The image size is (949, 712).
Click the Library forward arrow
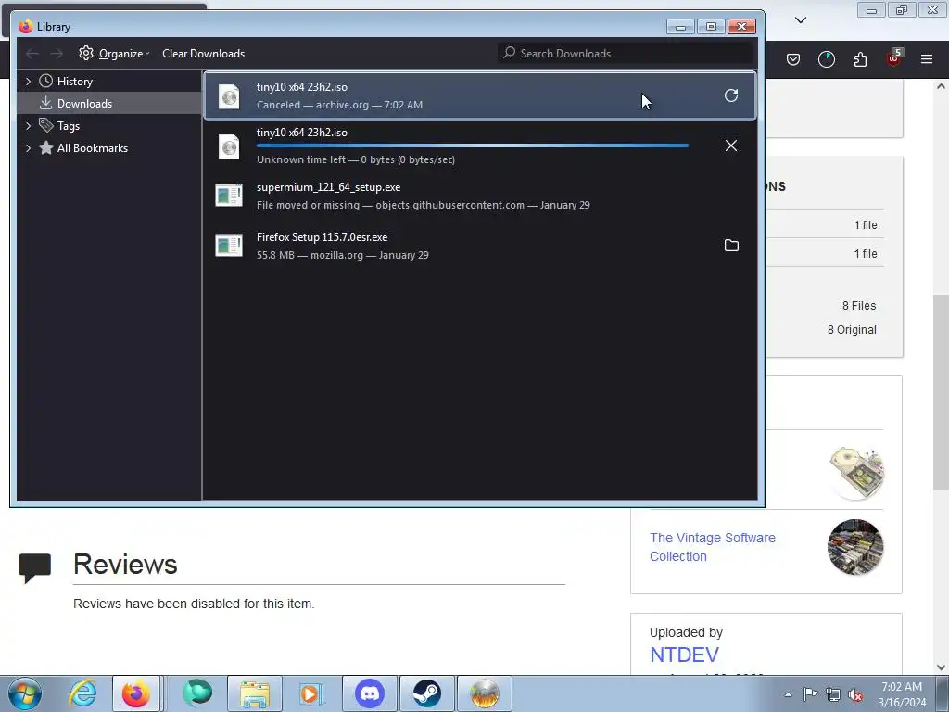click(57, 54)
